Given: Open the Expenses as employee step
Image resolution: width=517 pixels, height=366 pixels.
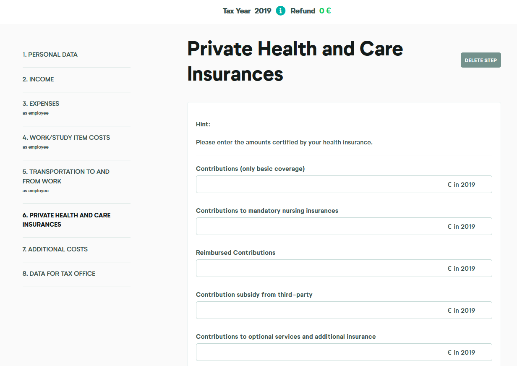Looking at the screenshot, I should point(41,108).
